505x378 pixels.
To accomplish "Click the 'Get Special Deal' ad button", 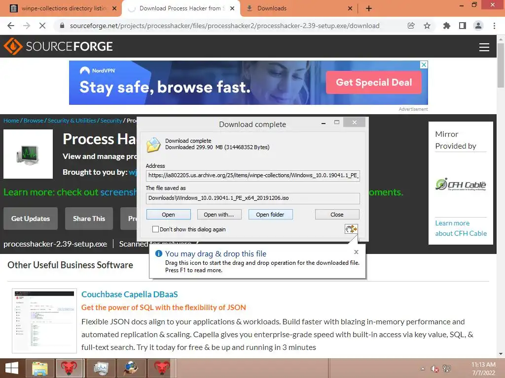I will (374, 82).
